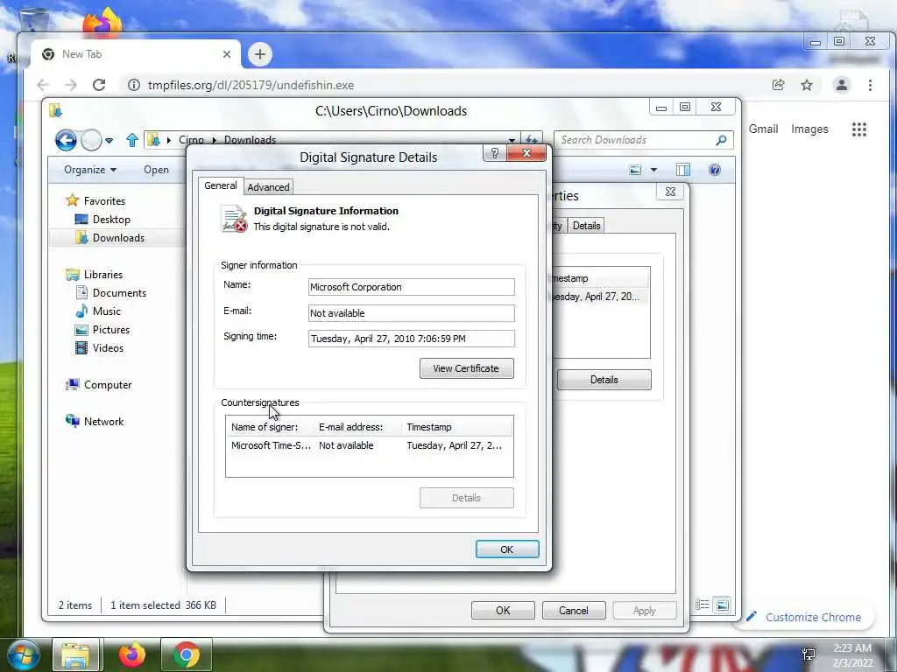Viewport: 897px width, 672px height.
Task: Click the E-mail address column header
Action: click(358, 427)
